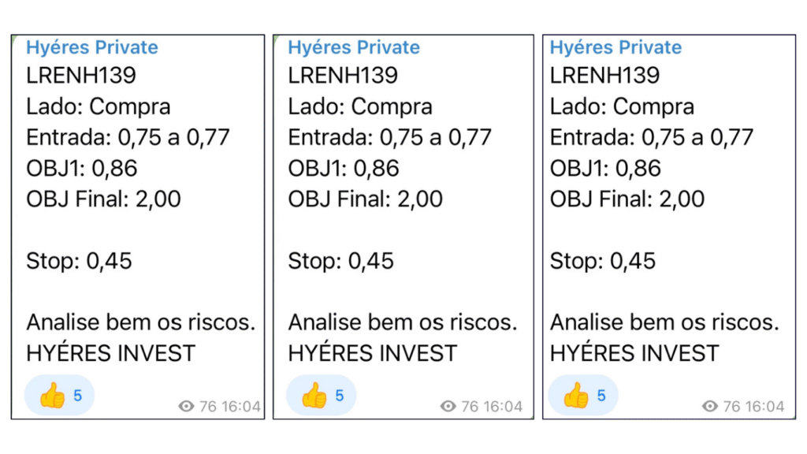Viewport: 807px width, 454px height.
Task: Click the views eye icon in third message
Action: 710,407
